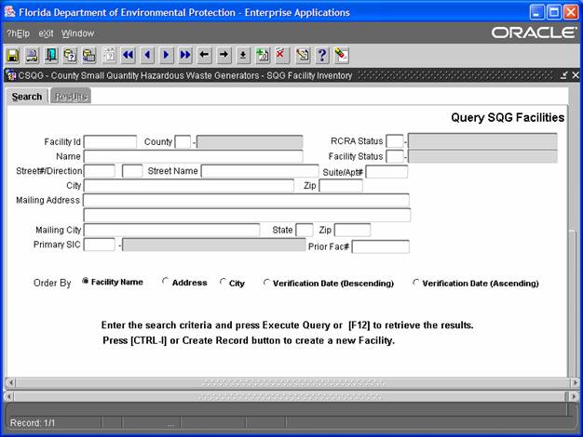Screen dimensions: 583x437
Task: Click the Delete Record red X icon
Action: [281, 55]
